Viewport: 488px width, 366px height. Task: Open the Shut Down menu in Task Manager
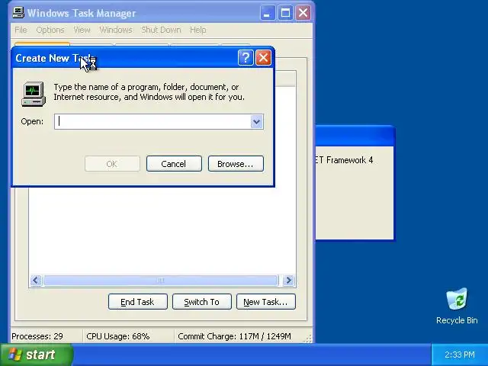point(161,30)
